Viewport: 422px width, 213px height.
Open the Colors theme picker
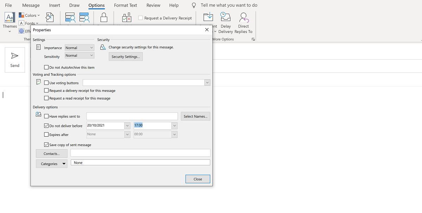29,15
